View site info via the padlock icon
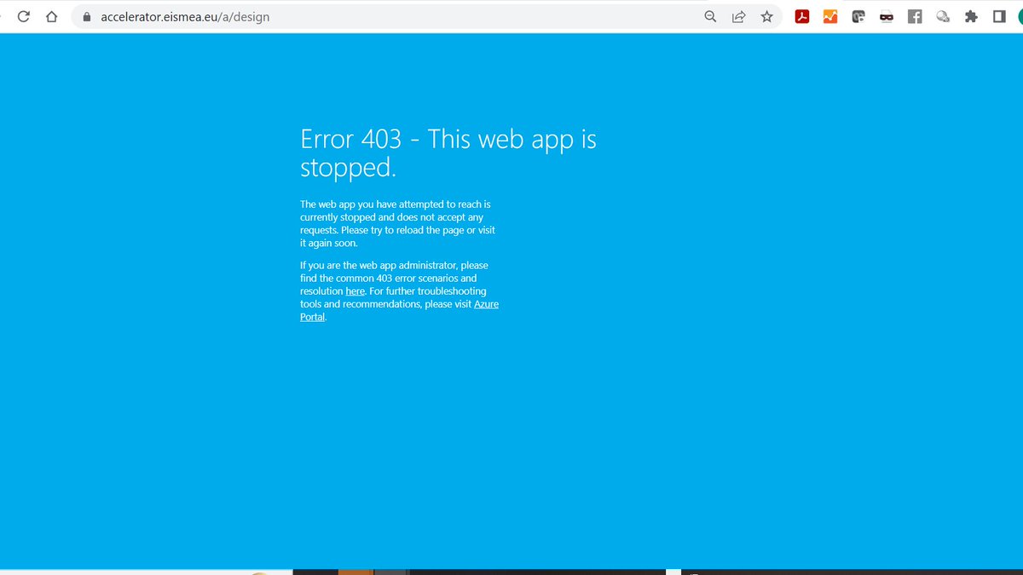 (x=86, y=16)
